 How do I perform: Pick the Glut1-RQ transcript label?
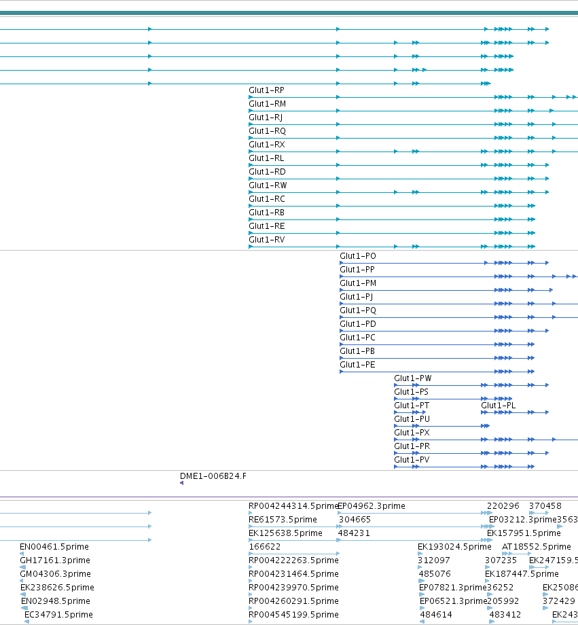click(x=267, y=131)
